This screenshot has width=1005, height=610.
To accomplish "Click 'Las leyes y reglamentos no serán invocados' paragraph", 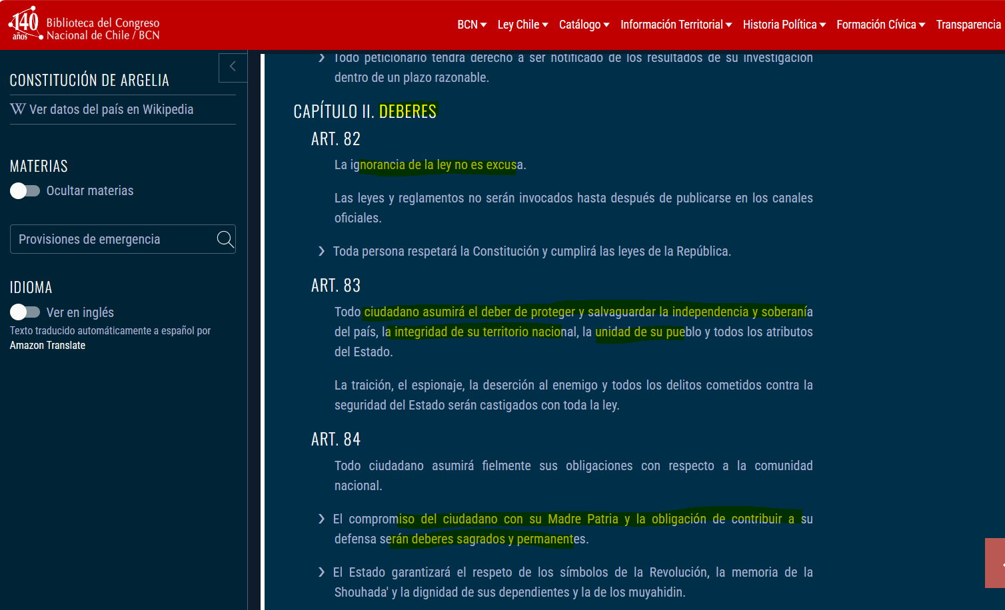I will coord(574,208).
